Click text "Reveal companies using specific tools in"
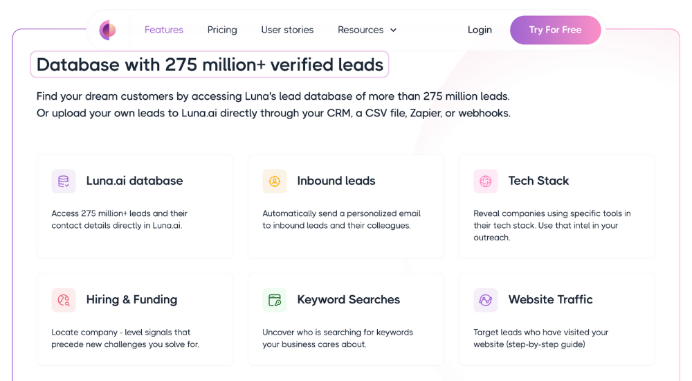Image resolution: width=692 pixels, height=381 pixels. (x=552, y=213)
